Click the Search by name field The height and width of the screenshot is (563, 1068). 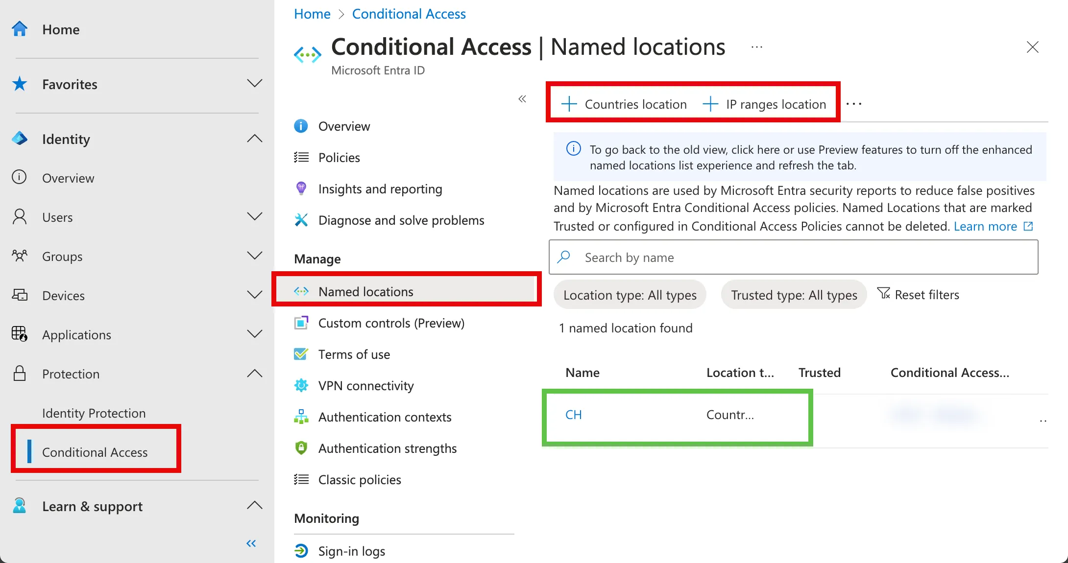(794, 257)
